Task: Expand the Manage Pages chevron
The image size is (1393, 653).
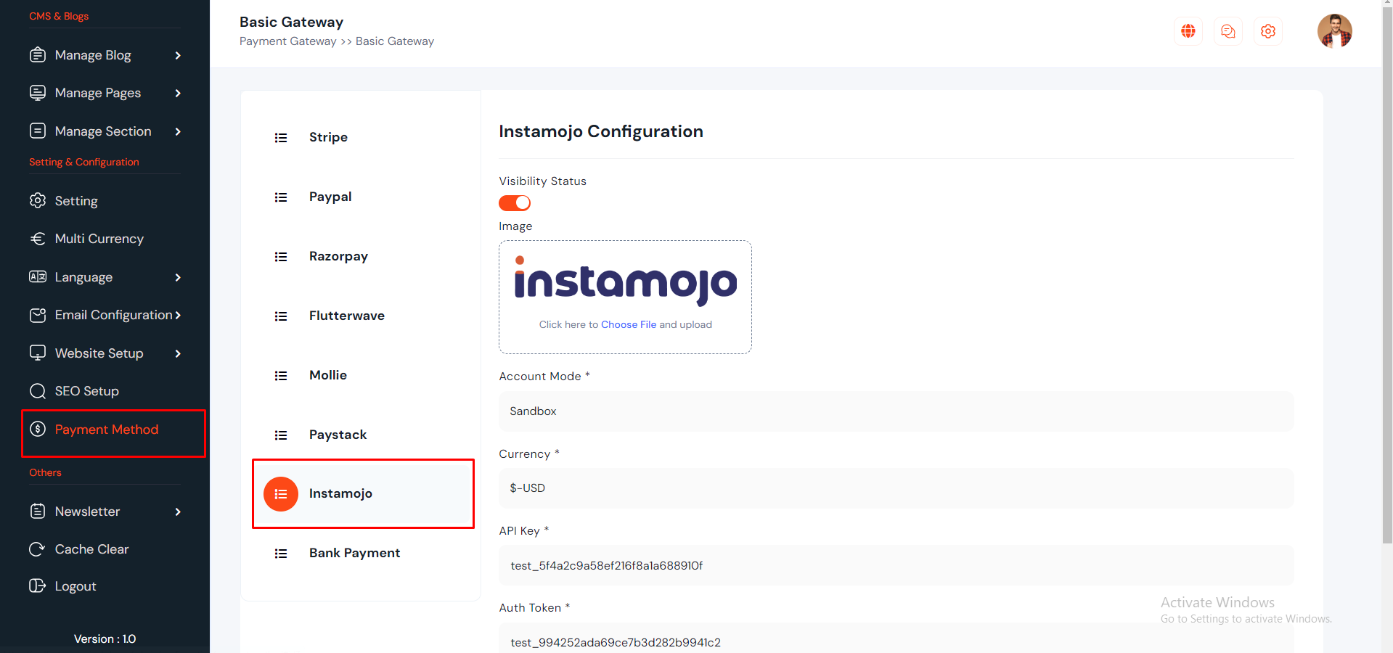Action: pos(178,93)
